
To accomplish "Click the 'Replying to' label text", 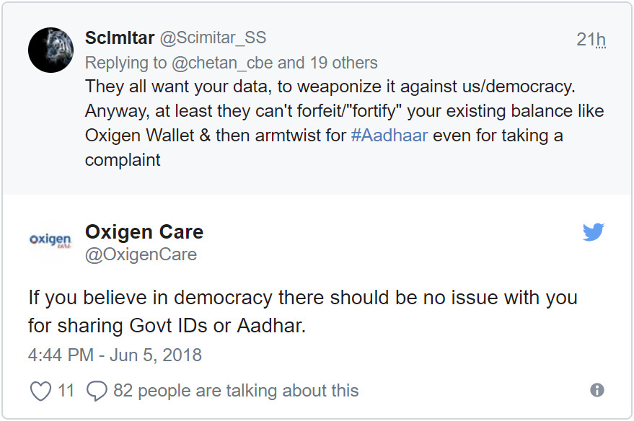I will [x=125, y=63].
